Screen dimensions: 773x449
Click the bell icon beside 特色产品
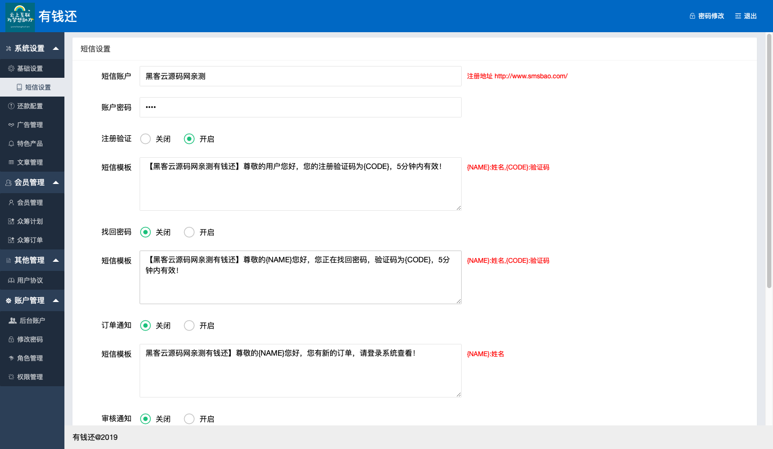click(x=11, y=144)
